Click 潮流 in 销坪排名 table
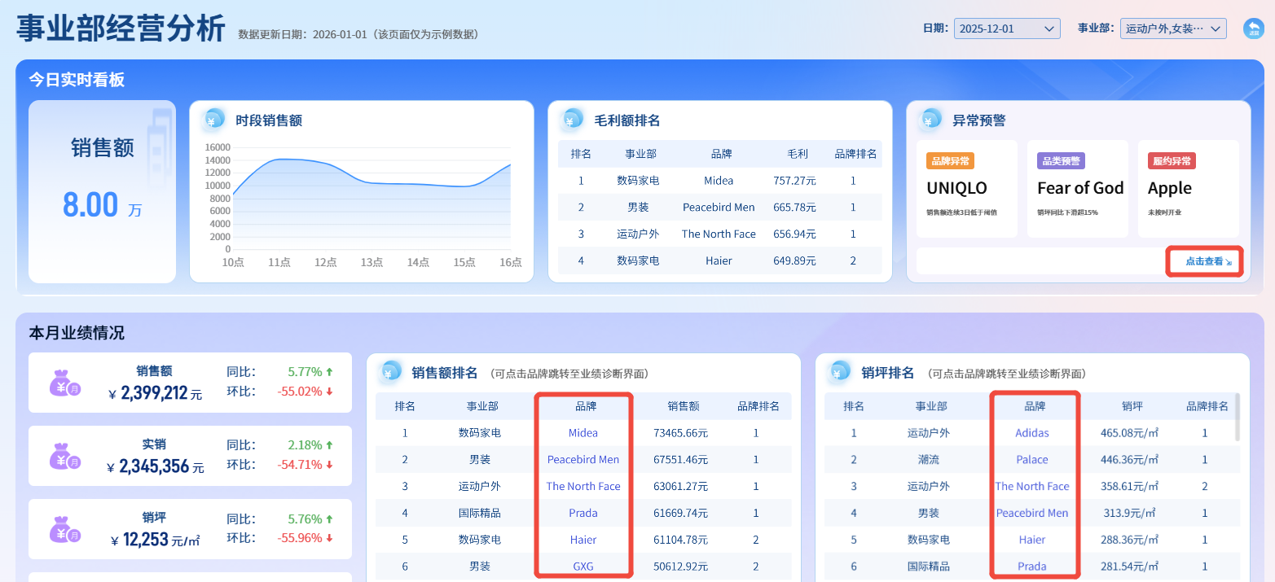Viewport: 1275px width, 582px height. 929,460
